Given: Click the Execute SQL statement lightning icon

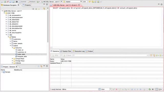Looking at the screenshot, I should point(90,2).
